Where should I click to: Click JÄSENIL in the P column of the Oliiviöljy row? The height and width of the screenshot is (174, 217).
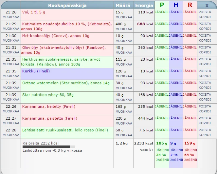(x=162, y=48)
